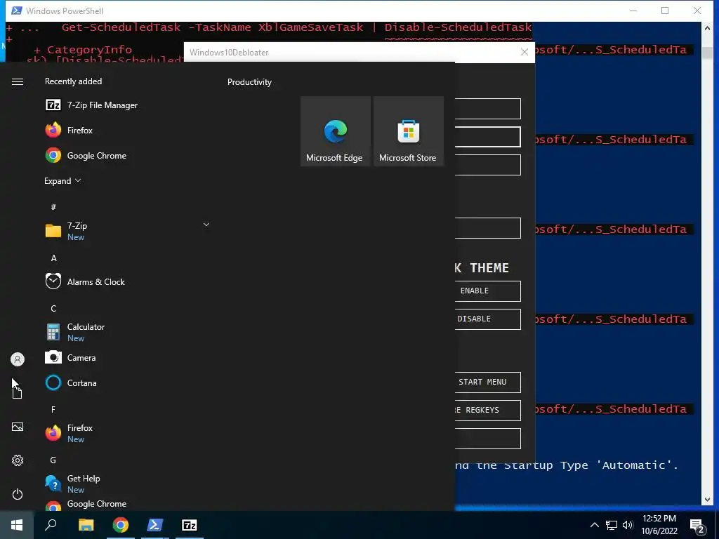Screen dimensions: 719x539
Task: Switch to PowerShell on taskbar
Action: [155, 525]
